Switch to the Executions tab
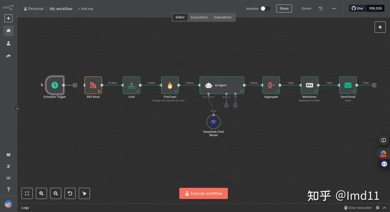 click(x=199, y=17)
